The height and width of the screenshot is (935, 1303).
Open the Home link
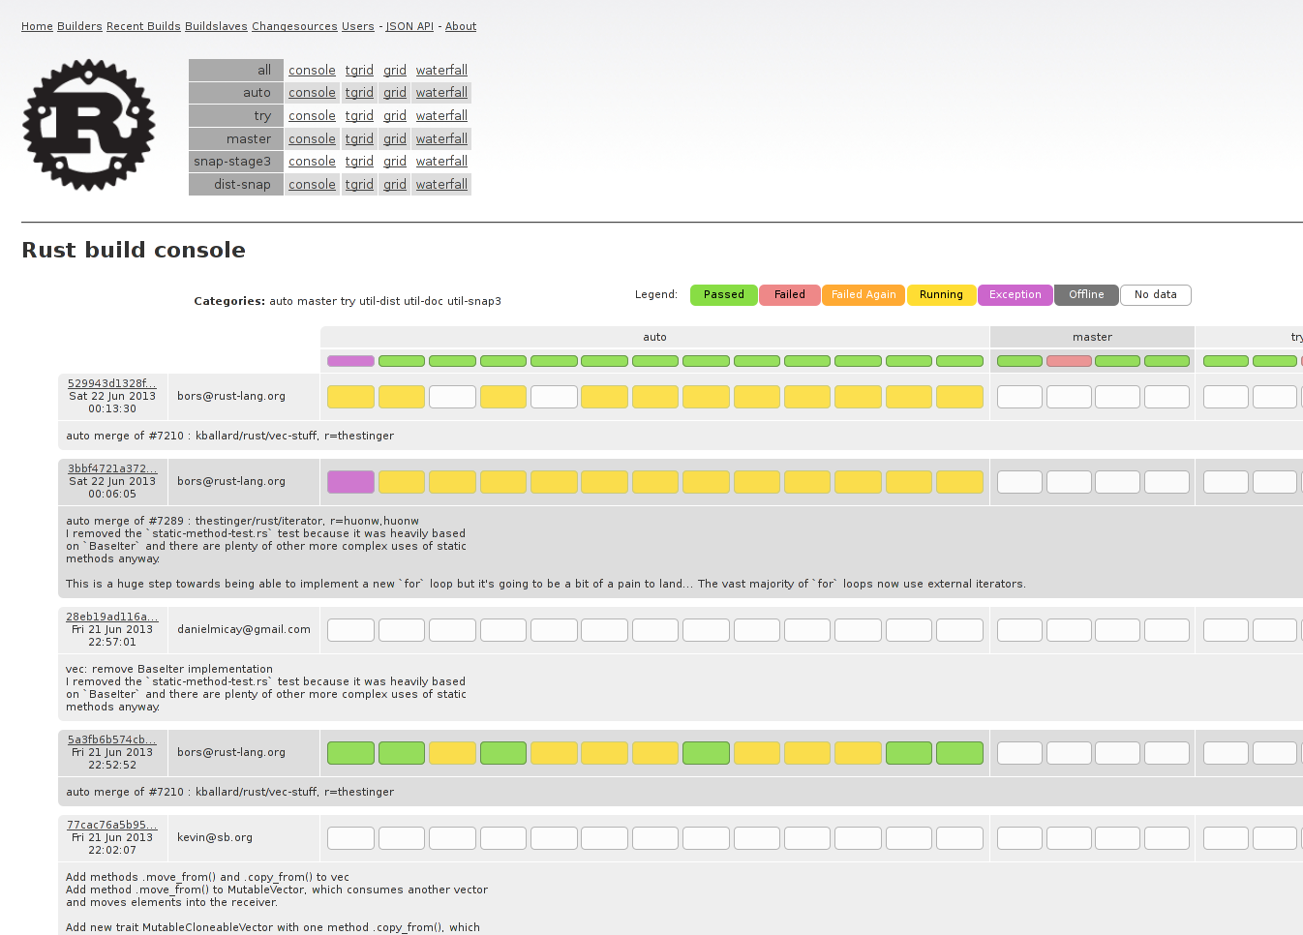[x=37, y=26]
